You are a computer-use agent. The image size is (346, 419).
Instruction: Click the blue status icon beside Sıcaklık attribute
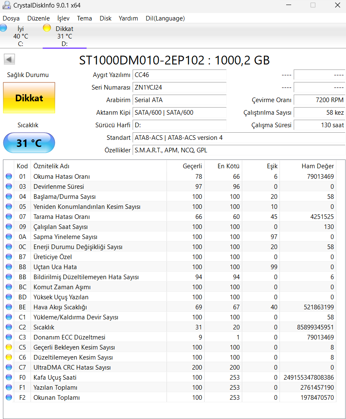9,327
